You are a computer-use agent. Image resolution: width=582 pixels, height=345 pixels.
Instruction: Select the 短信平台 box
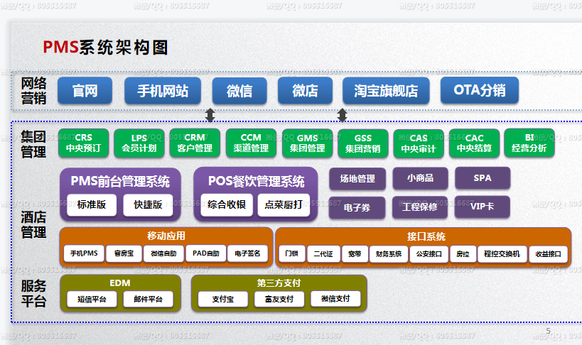pyautogui.click(x=92, y=300)
